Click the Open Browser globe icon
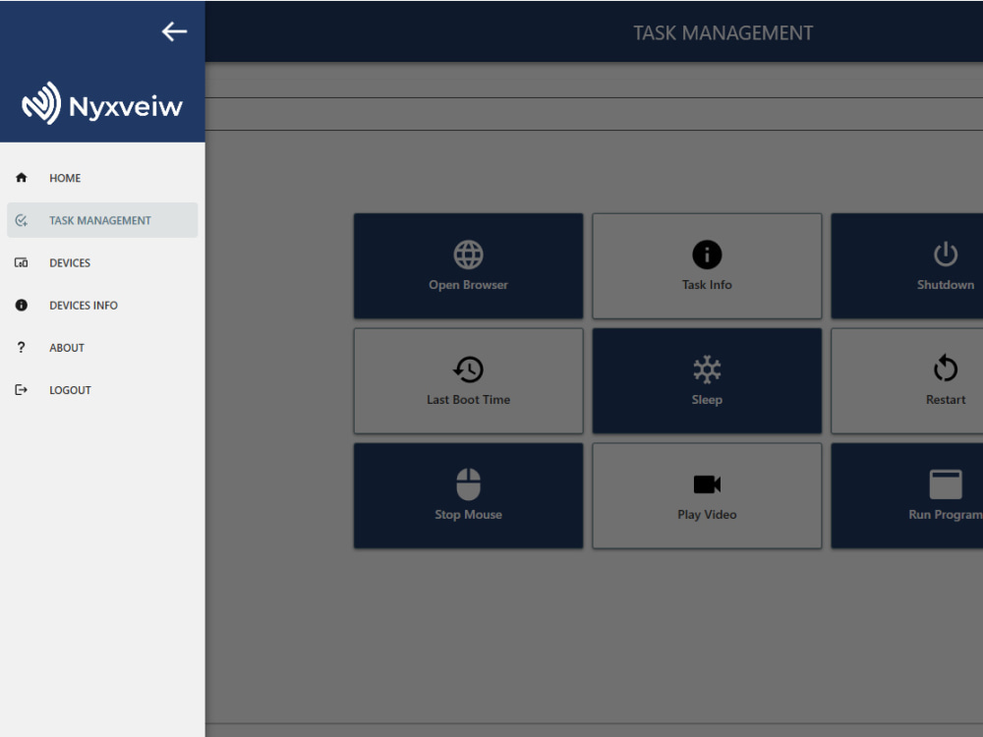Viewport: 983px width, 737px height. click(468, 253)
